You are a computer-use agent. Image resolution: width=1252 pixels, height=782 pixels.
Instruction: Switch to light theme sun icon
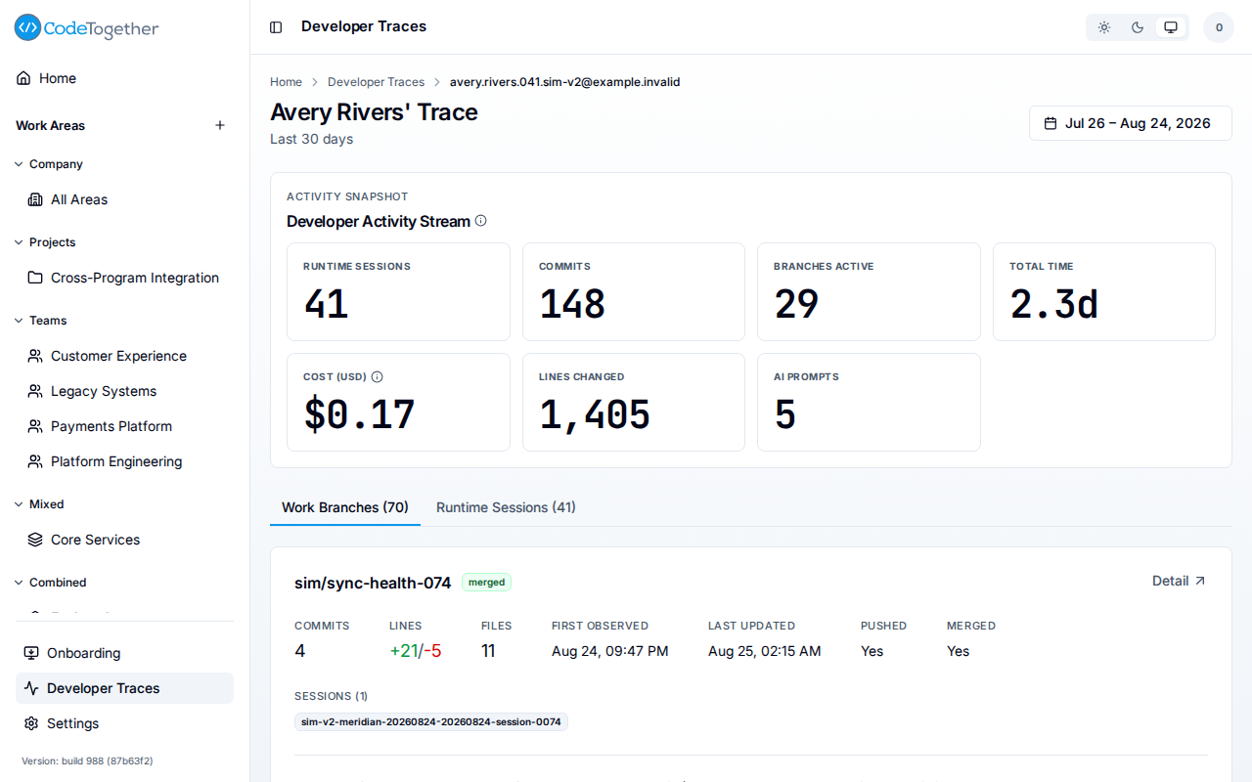tap(1104, 27)
